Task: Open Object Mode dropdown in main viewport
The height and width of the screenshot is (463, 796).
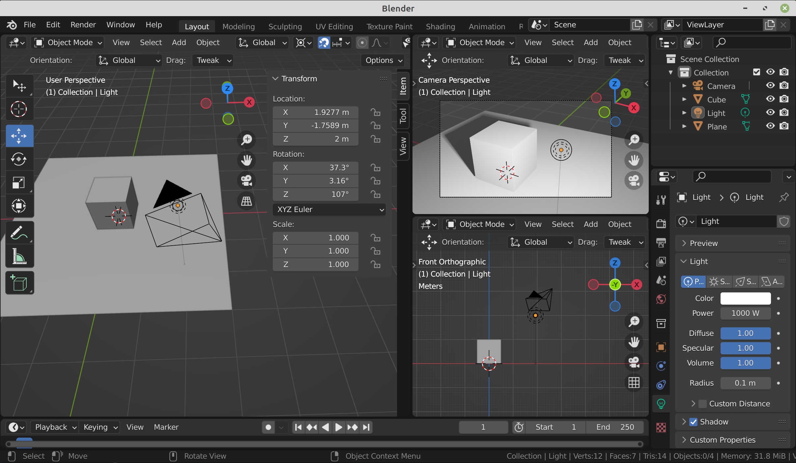Action: pyautogui.click(x=68, y=42)
